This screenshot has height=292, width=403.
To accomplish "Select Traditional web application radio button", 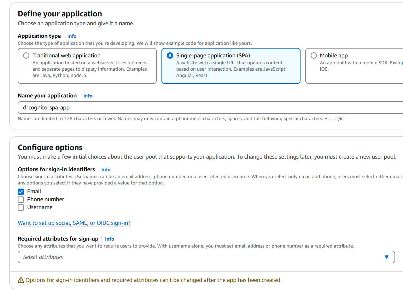I will coord(26,56).
